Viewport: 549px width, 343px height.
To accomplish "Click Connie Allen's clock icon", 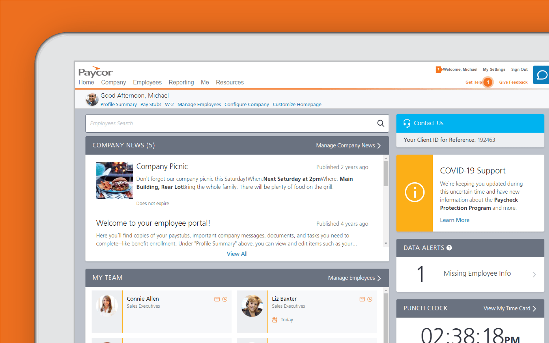I will click(225, 299).
